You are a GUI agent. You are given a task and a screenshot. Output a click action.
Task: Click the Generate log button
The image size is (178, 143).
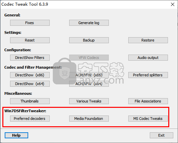pyautogui.click(x=89, y=23)
